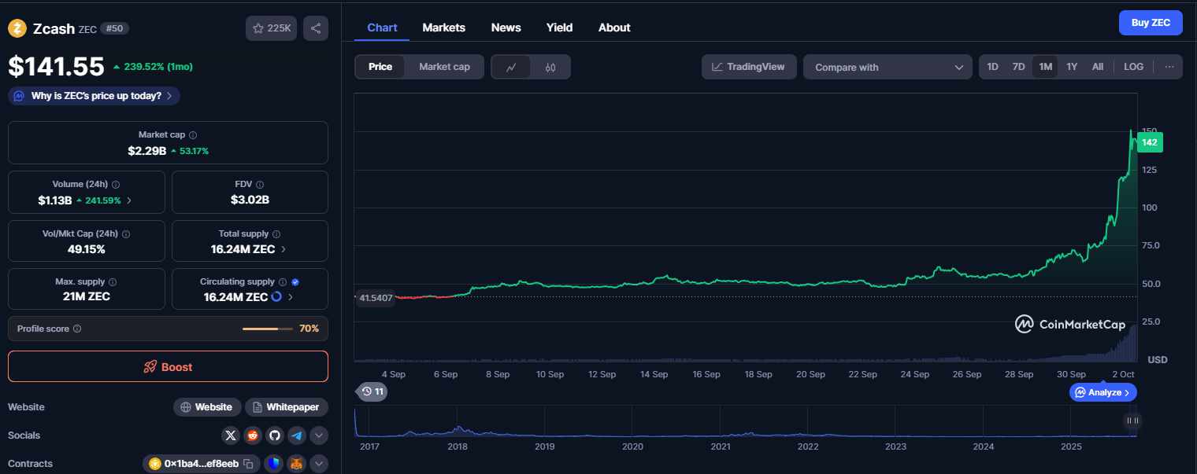The image size is (1197, 474).
Task: Set chart range to All
Action: coord(1098,67)
